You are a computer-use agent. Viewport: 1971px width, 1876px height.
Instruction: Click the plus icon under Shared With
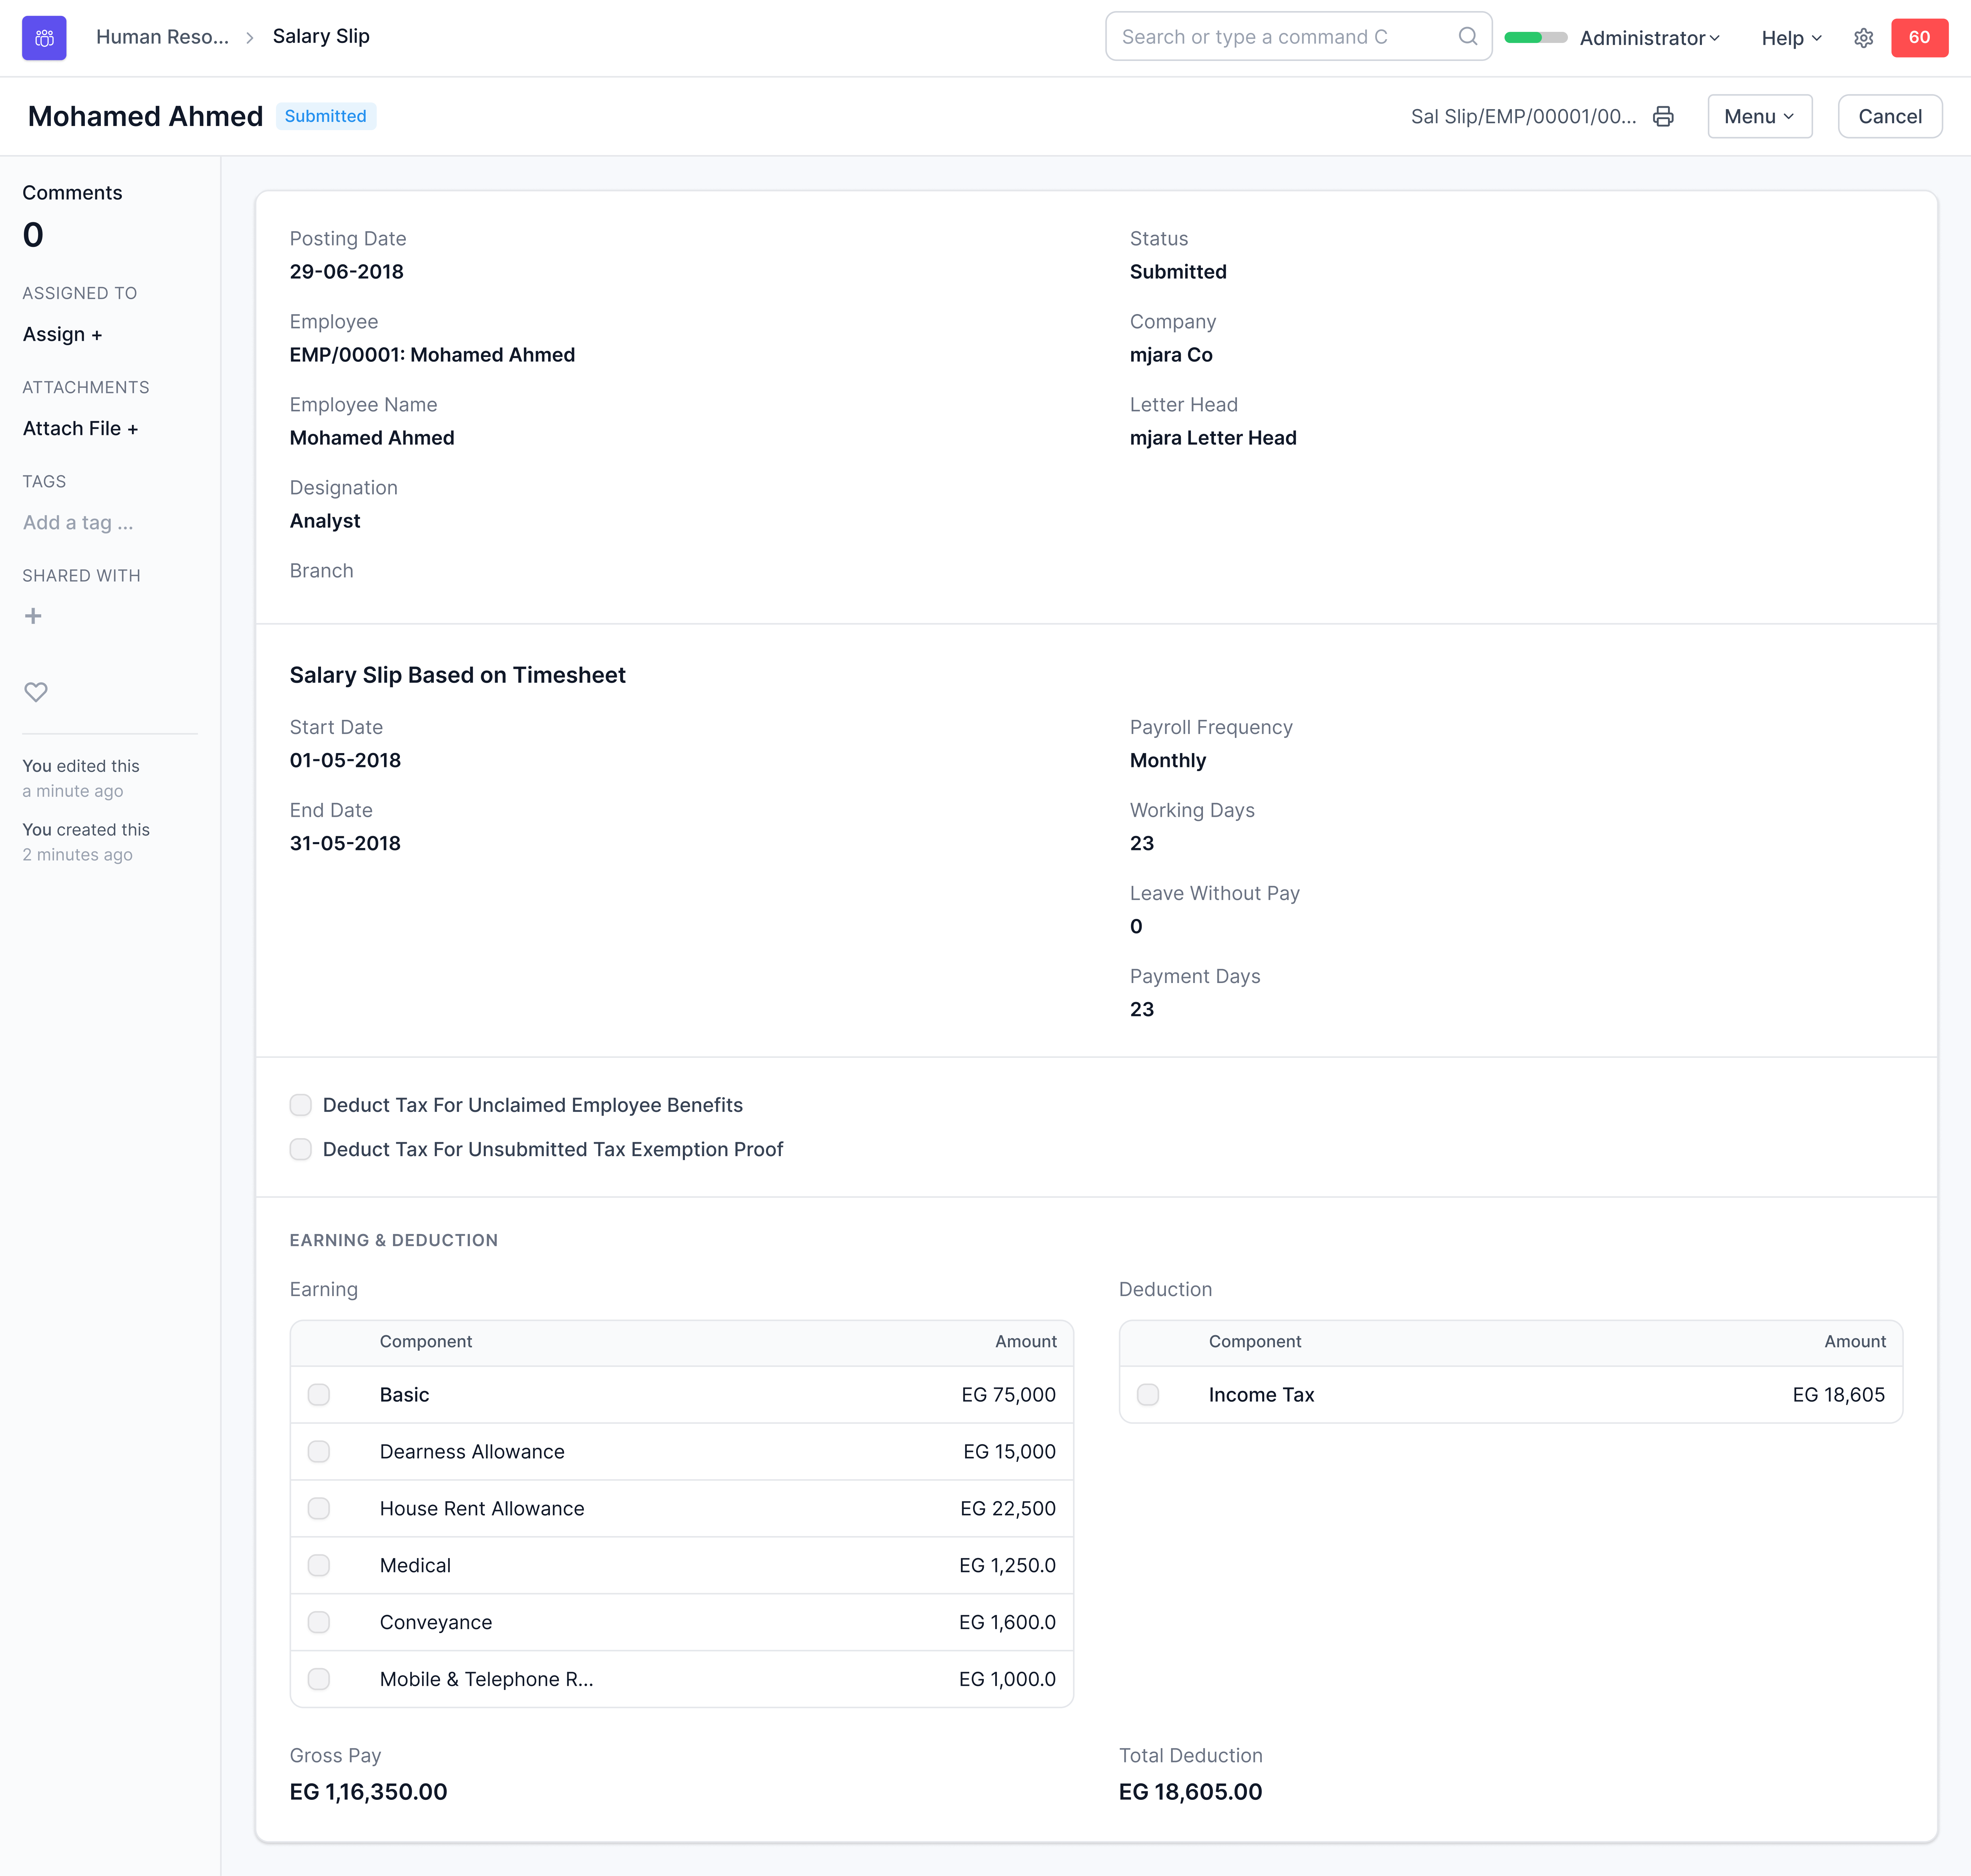point(33,616)
